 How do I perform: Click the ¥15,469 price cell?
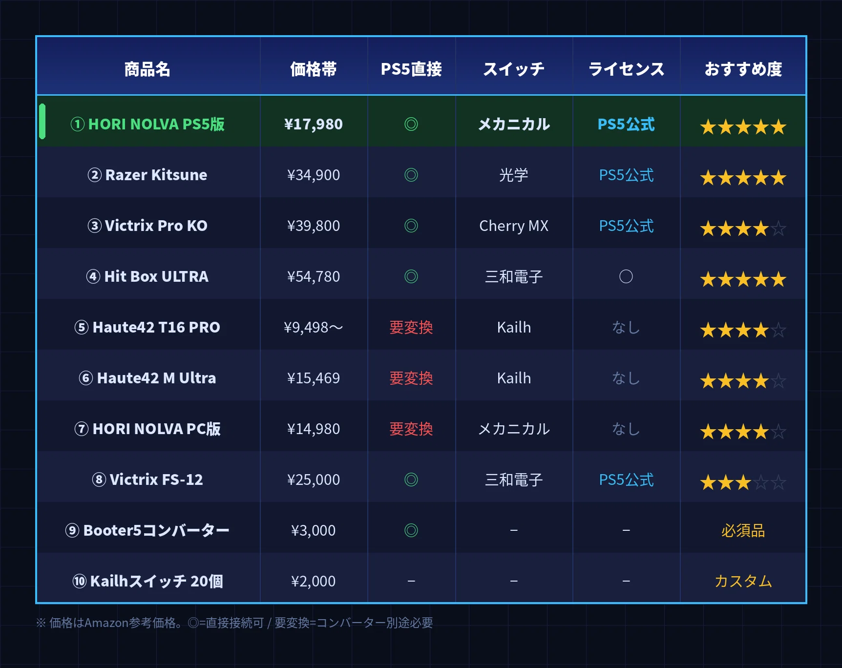313,378
